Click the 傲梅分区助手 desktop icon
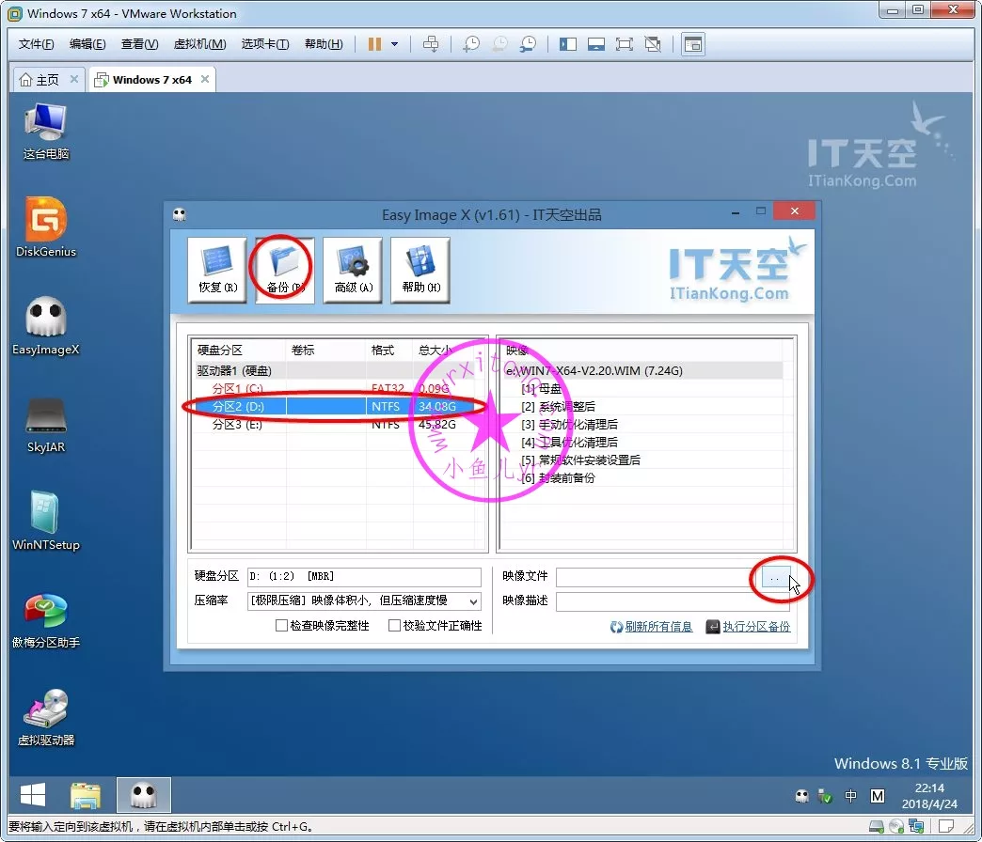Screen dimensions: 982x842 46,620
